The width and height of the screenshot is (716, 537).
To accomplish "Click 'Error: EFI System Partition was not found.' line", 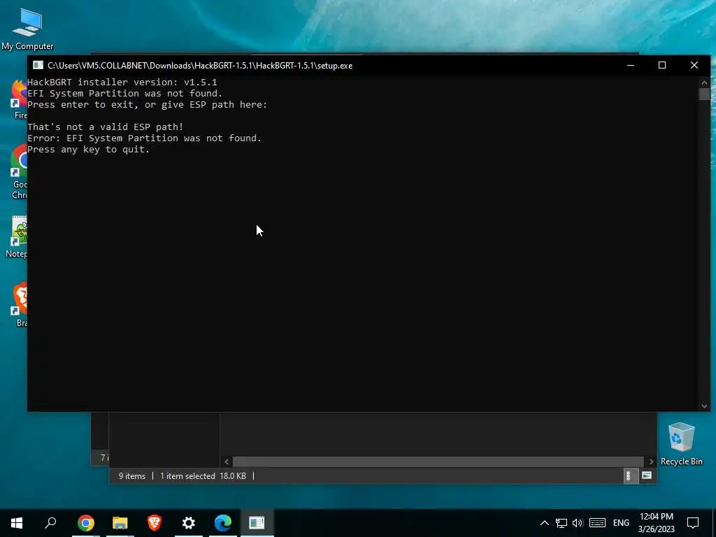I will [144, 138].
